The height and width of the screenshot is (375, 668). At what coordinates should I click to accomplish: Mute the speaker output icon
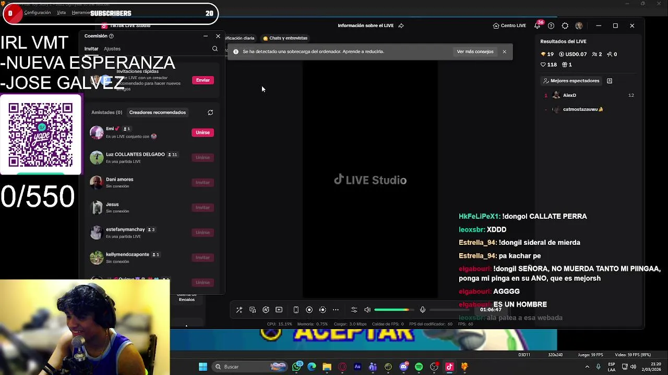tap(367, 310)
